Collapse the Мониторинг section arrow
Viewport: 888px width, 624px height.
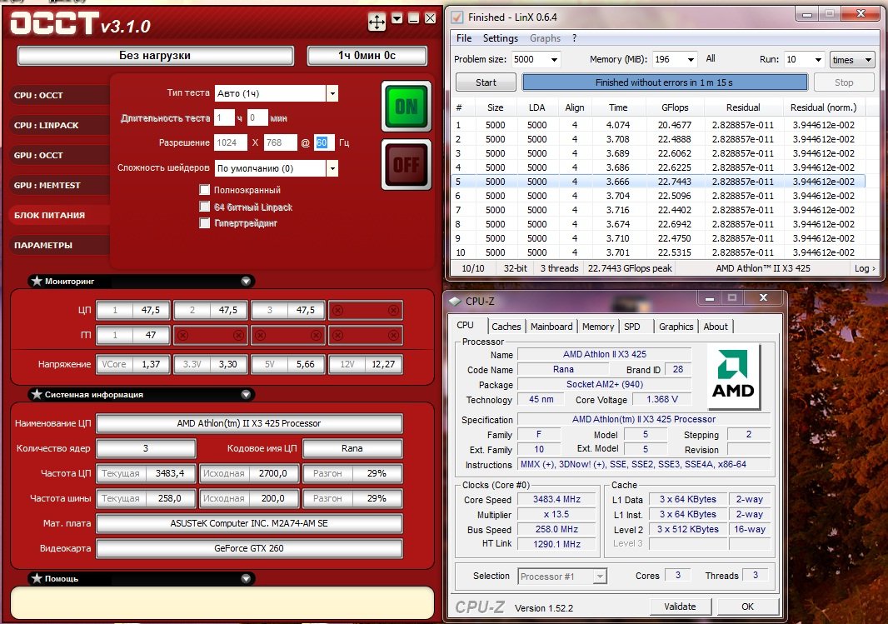(x=246, y=282)
